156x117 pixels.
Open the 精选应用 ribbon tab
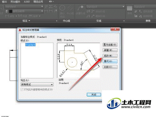coord(38,2)
